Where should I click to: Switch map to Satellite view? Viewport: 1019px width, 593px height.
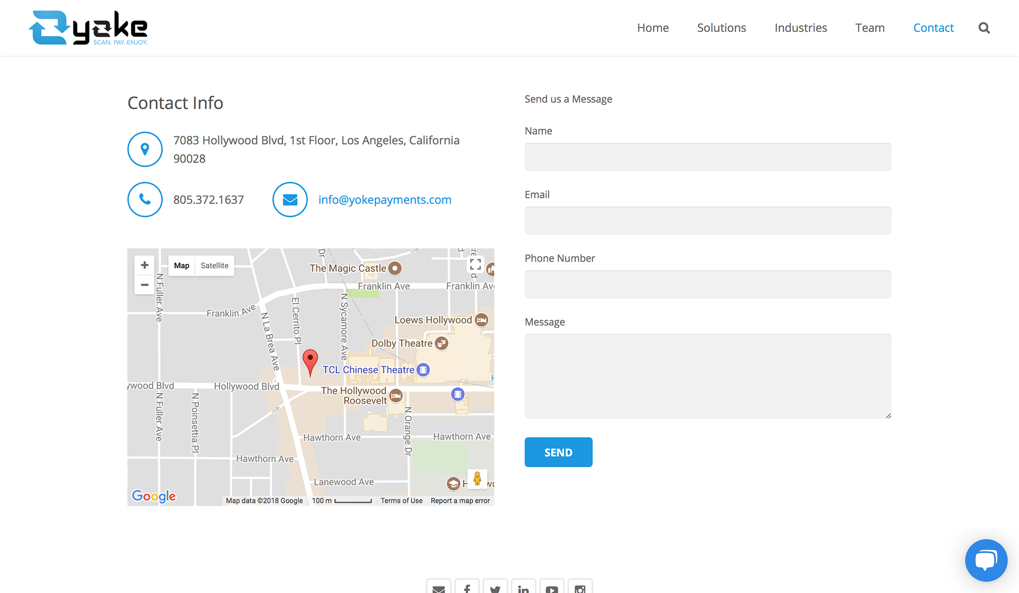214,265
